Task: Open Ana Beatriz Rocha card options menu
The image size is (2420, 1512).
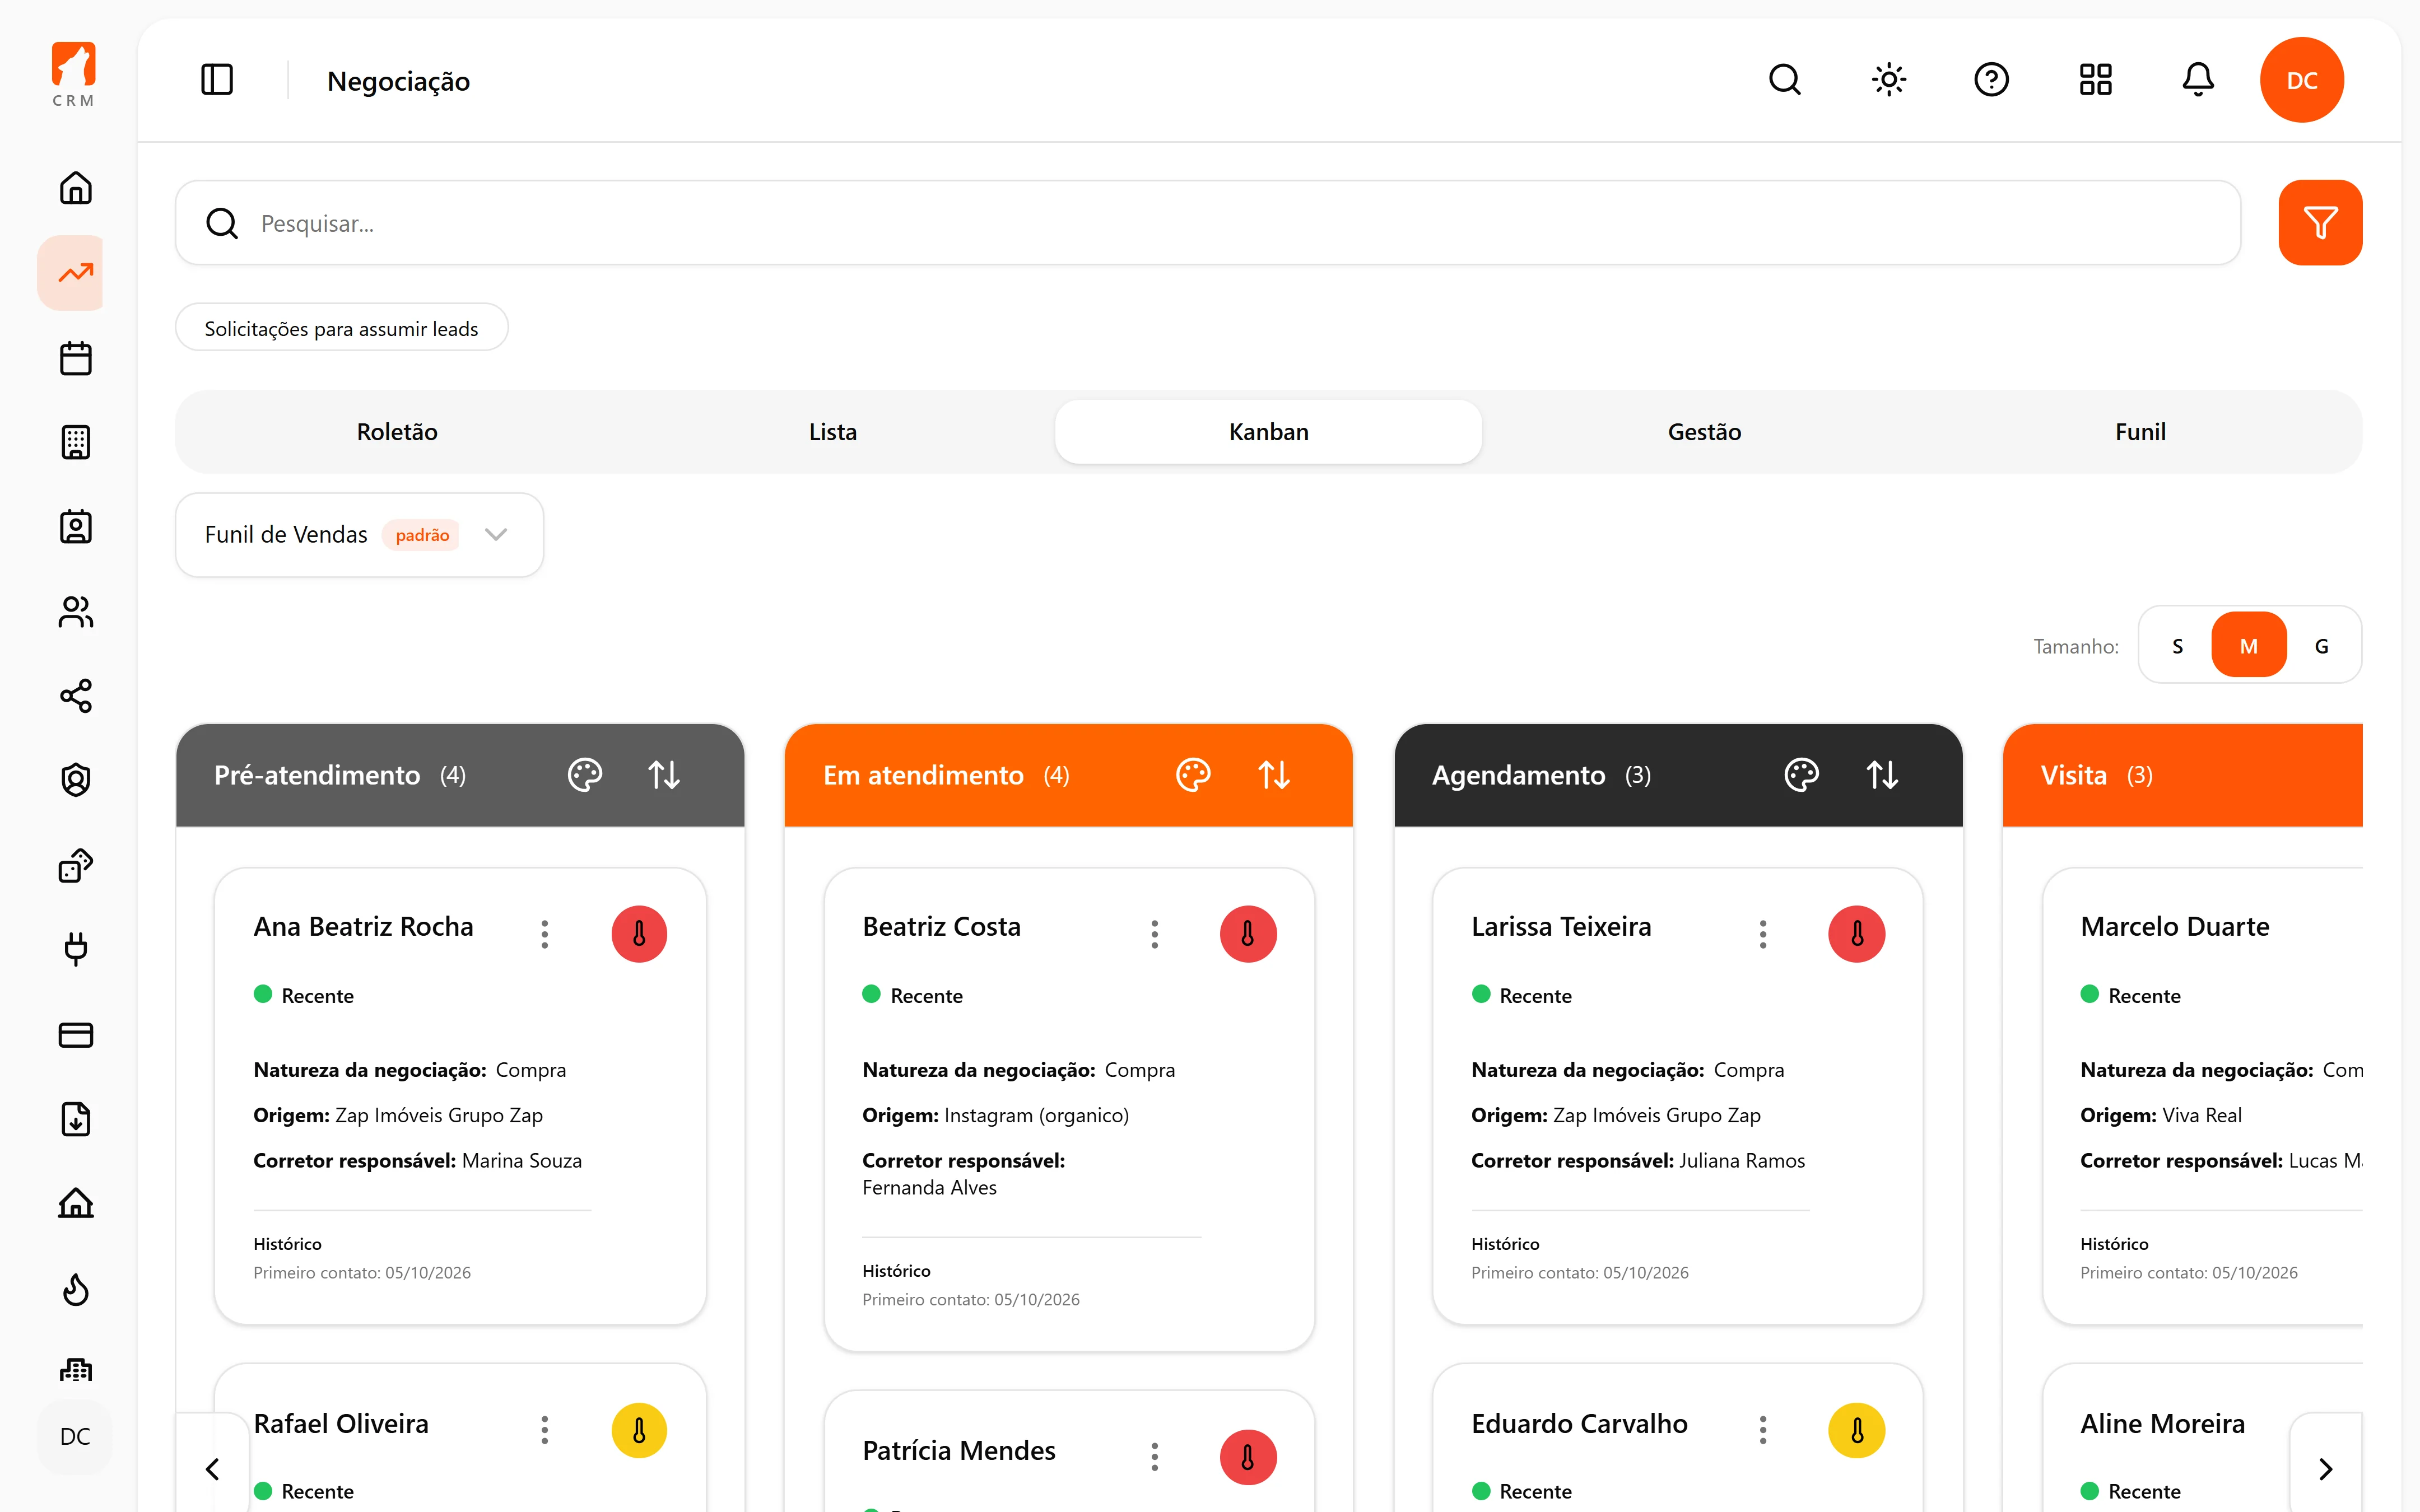Action: tap(545, 934)
